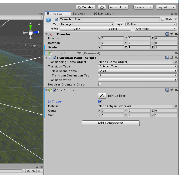
Task: Collapse the Box Collider component foldout
Action: [47, 90]
